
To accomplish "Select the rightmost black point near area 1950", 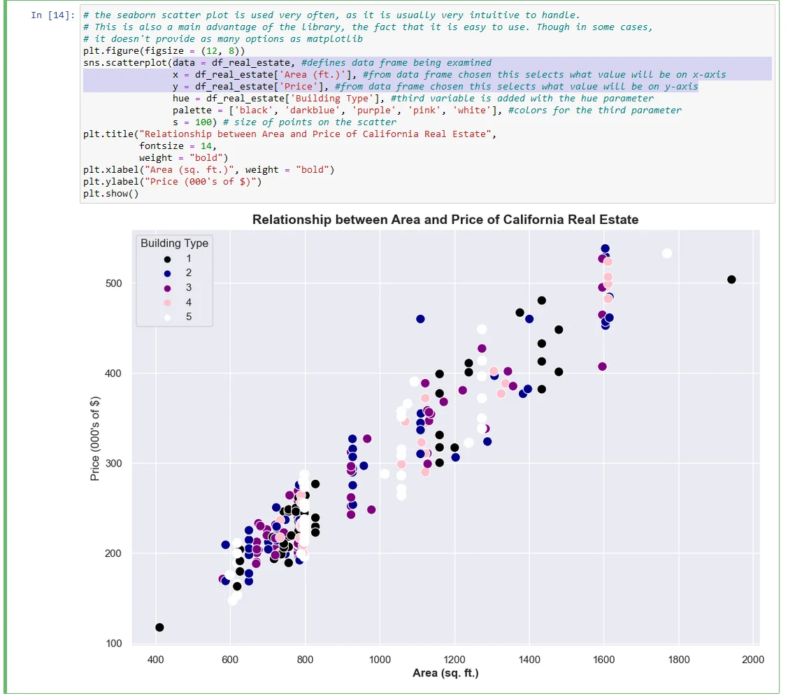I will [731, 280].
